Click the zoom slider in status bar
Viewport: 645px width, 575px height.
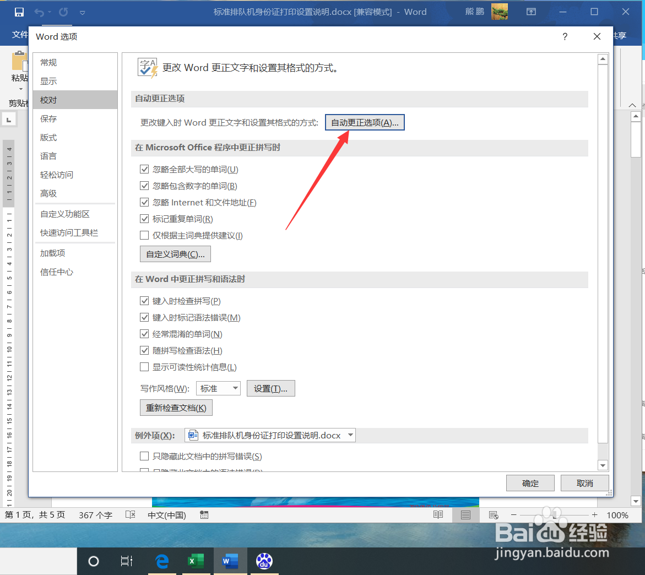coord(554,515)
